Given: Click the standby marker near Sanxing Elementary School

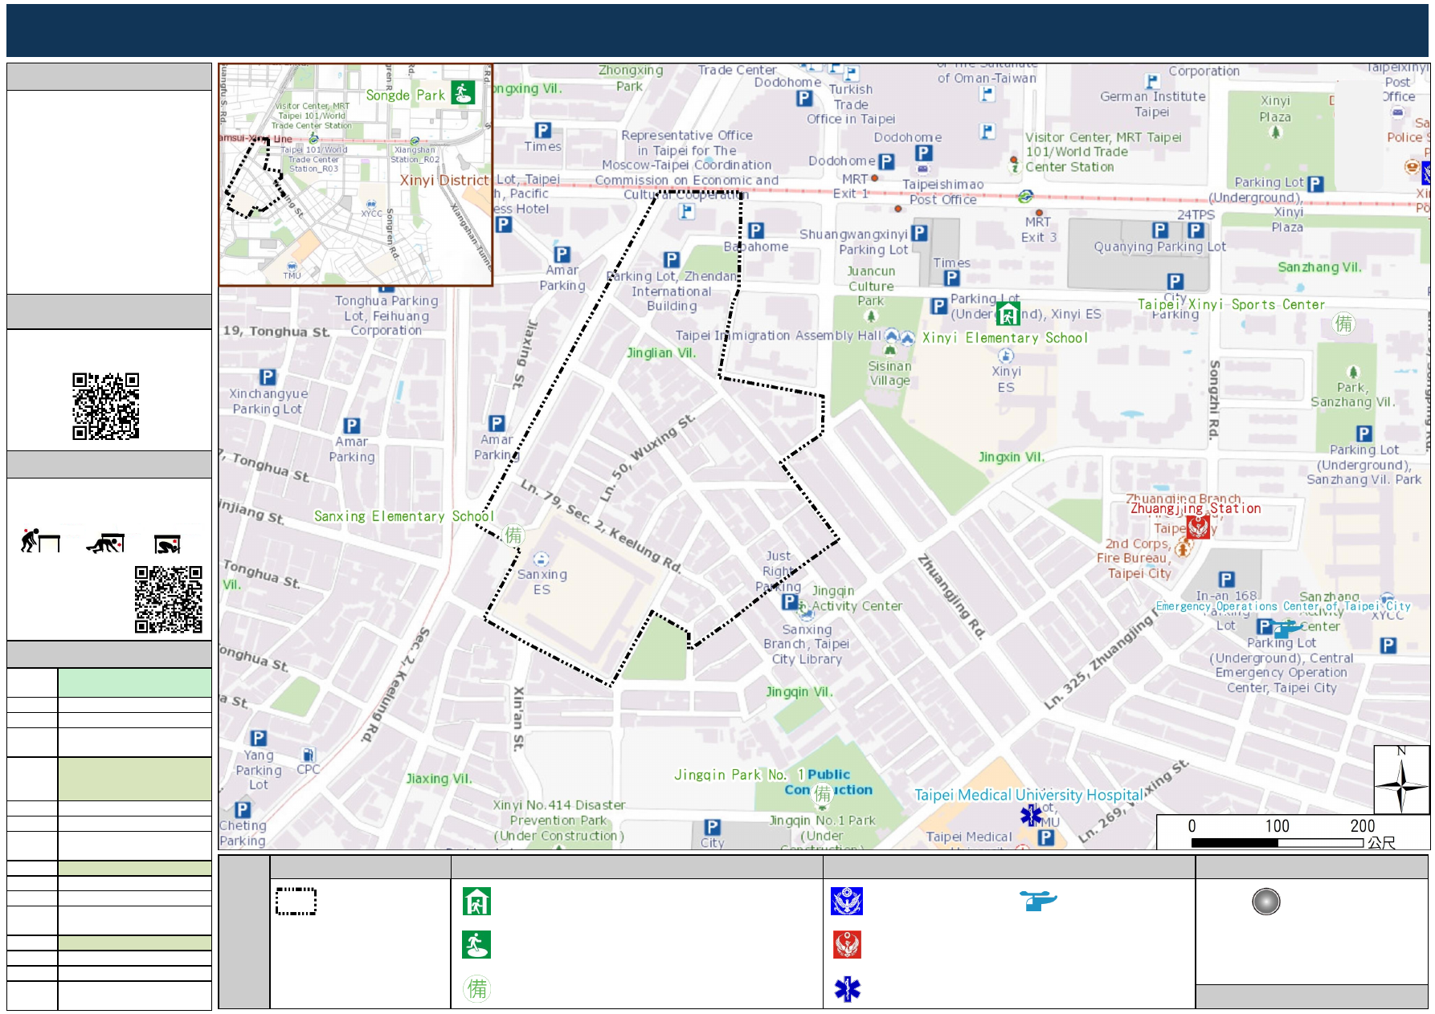Looking at the screenshot, I should click(514, 536).
